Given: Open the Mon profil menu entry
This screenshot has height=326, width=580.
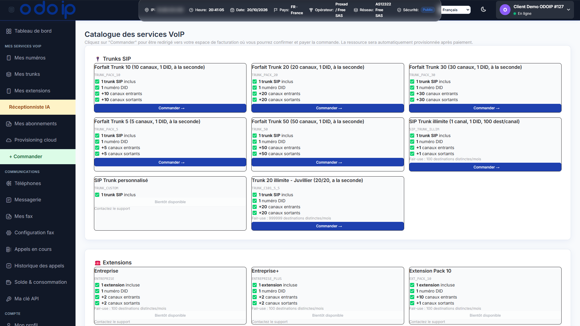Looking at the screenshot, I should pyautogui.click(x=38, y=324).
